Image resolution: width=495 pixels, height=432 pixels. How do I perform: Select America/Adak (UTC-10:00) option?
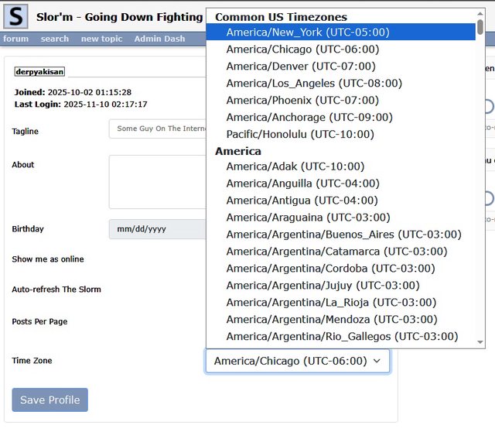click(295, 166)
